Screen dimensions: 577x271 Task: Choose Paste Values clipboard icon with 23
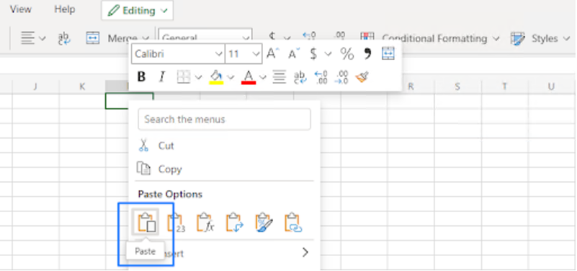pos(176,223)
